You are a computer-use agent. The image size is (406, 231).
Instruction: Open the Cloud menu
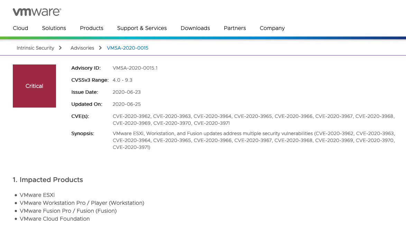[20, 28]
